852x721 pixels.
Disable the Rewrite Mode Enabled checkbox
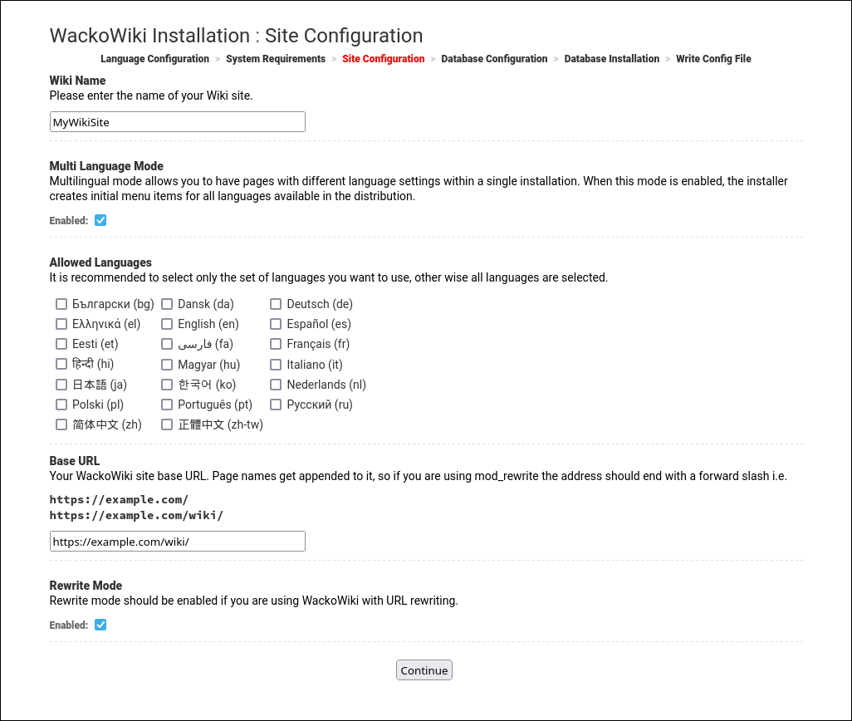100,625
